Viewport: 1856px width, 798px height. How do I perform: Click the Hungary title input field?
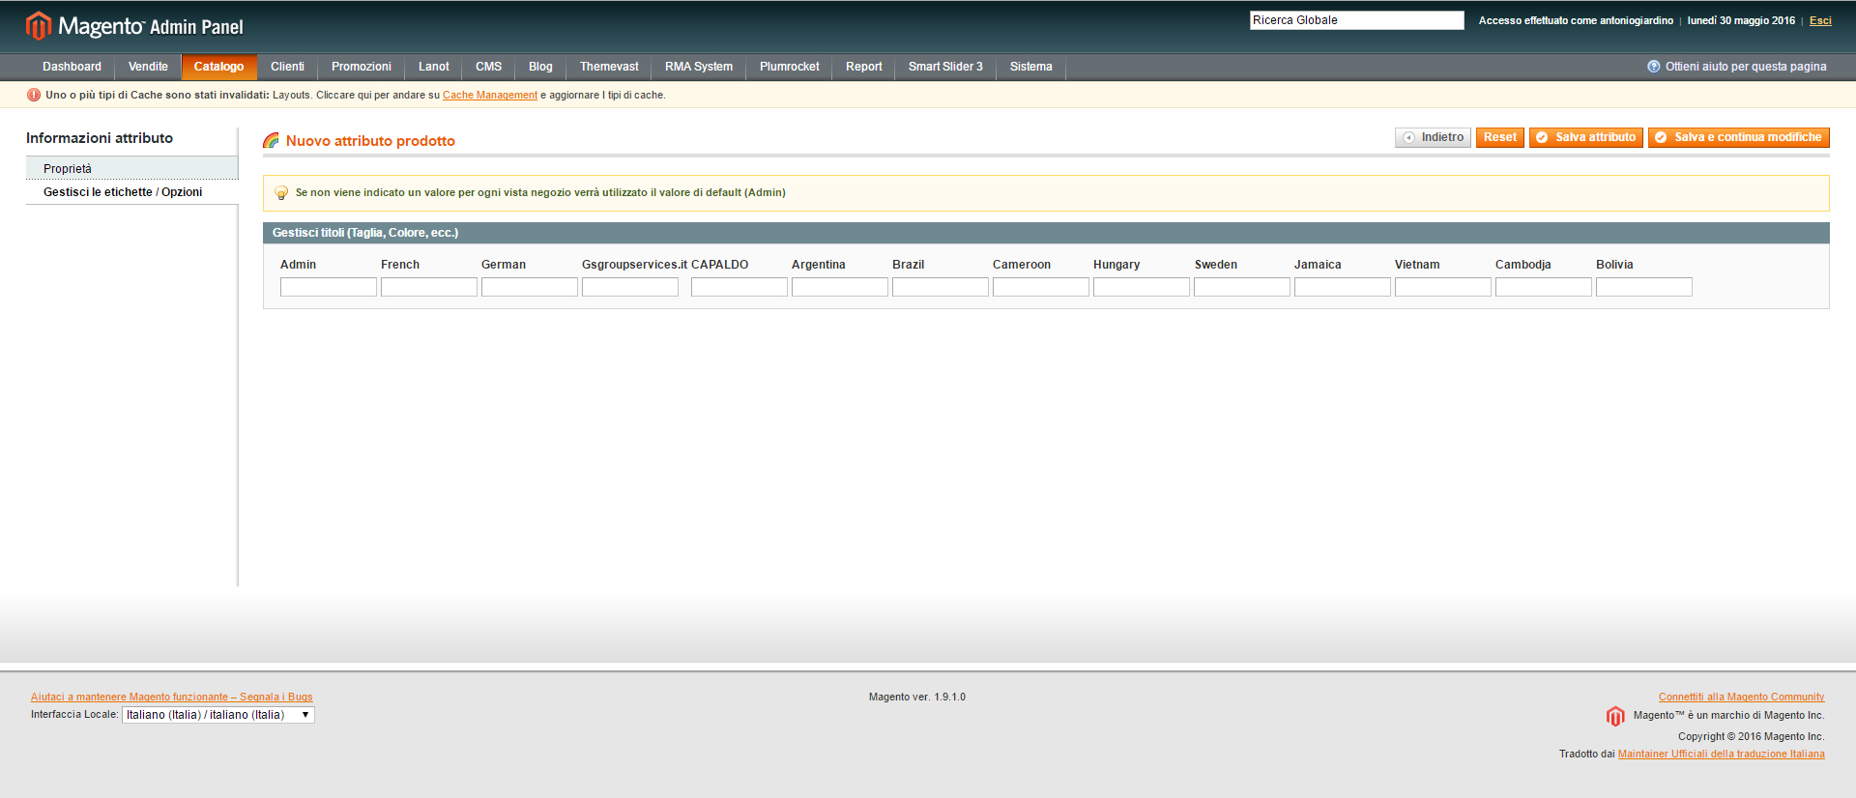point(1142,287)
